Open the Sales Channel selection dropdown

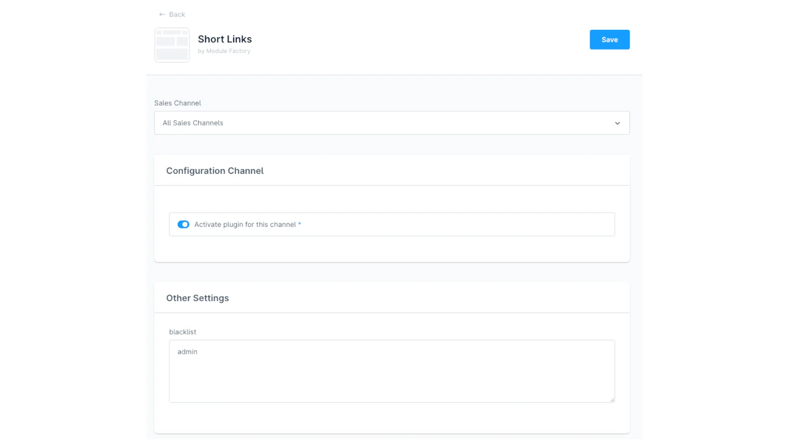coord(392,123)
